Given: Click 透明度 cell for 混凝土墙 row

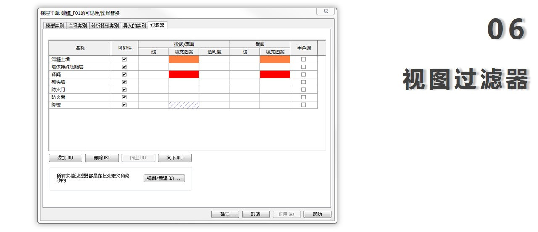Looking at the screenshot, I should click(214, 59).
